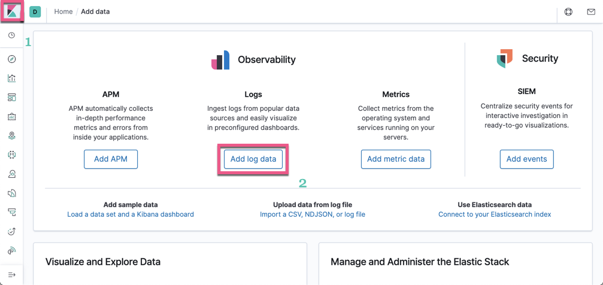Click the SIEM section title
Viewport: 603px width, 285px height.
click(526, 92)
